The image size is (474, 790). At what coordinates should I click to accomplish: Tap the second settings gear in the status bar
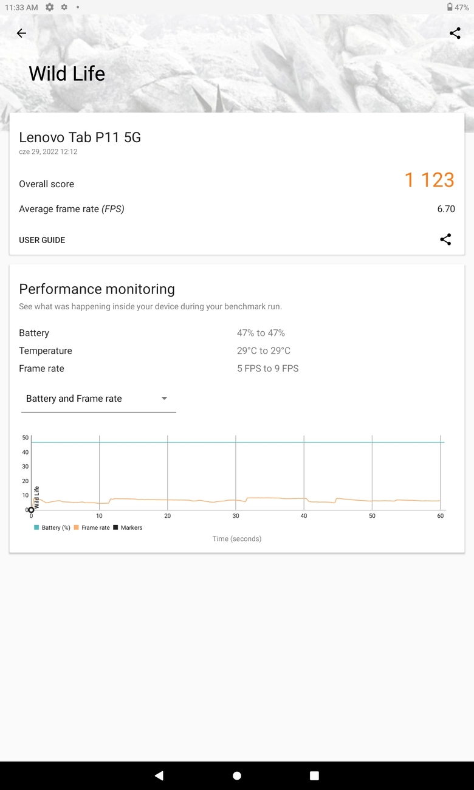pos(64,7)
